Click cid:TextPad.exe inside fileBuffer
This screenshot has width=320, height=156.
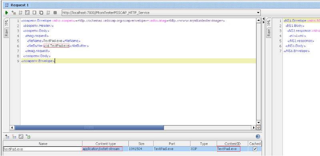[56, 46]
